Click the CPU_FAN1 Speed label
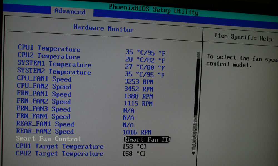Image resolution: width=278 pixels, height=166 pixels. [x=44, y=79]
